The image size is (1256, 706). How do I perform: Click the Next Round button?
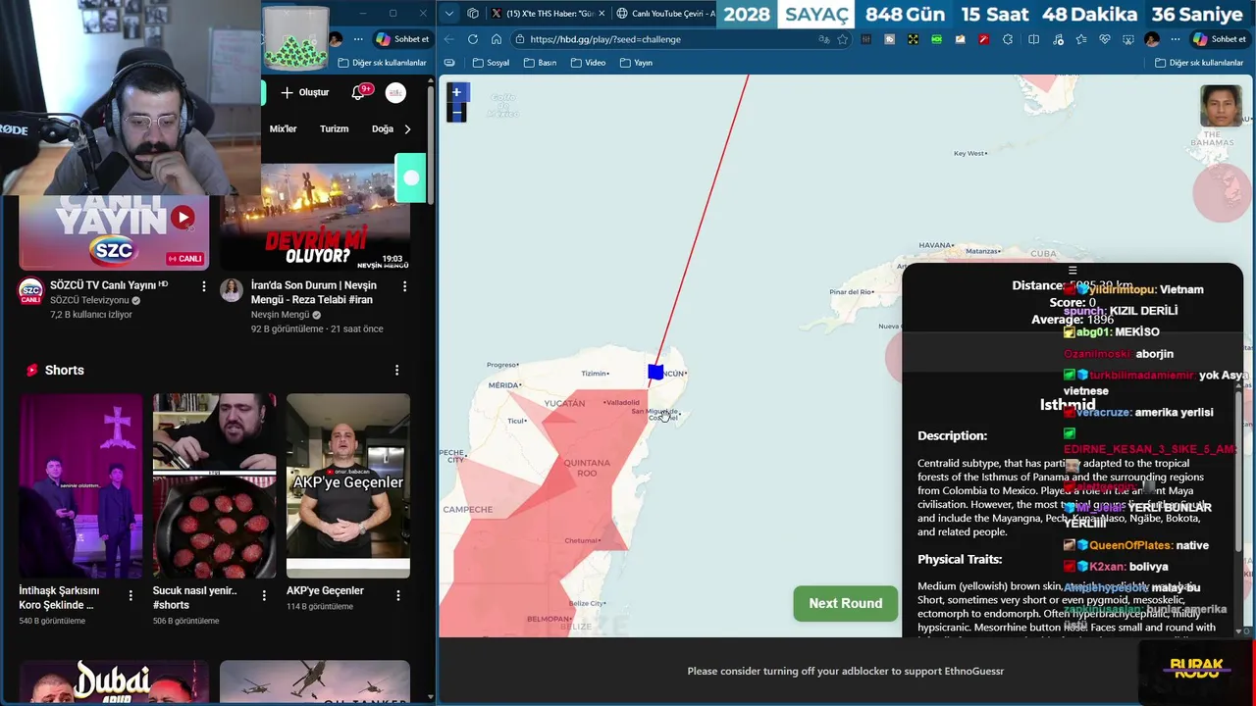pos(846,603)
